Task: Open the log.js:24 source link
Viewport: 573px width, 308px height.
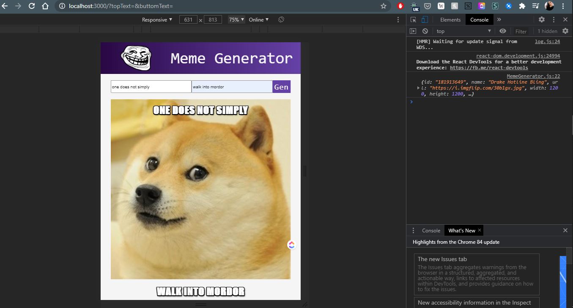Action: pos(547,41)
